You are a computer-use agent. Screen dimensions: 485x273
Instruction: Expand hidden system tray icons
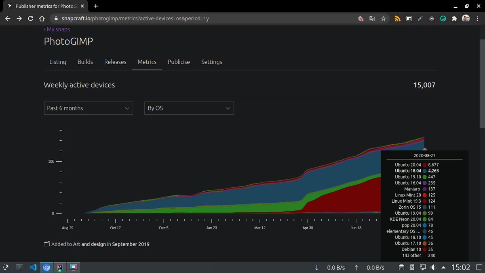click(x=444, y=267)
